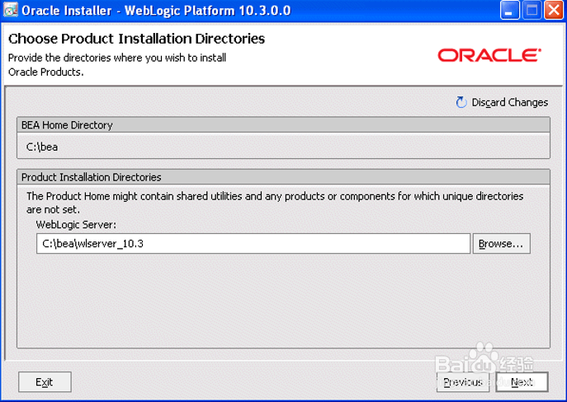The height and width of the screenshot is (402, 567).
Task: Click the Discard Changes refresh icon
Action: click(461, 102)
